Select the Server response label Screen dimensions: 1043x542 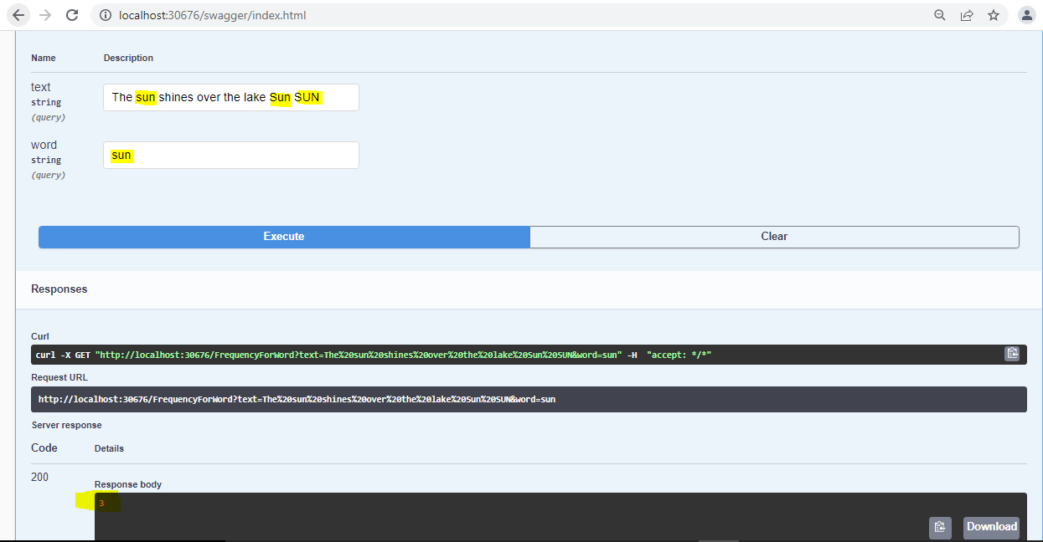[66, 425]
